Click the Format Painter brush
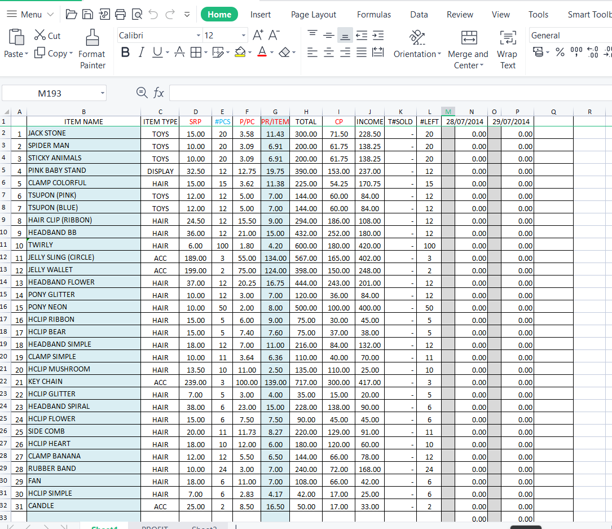Screen dimensions: 612x529 point(92,37)
